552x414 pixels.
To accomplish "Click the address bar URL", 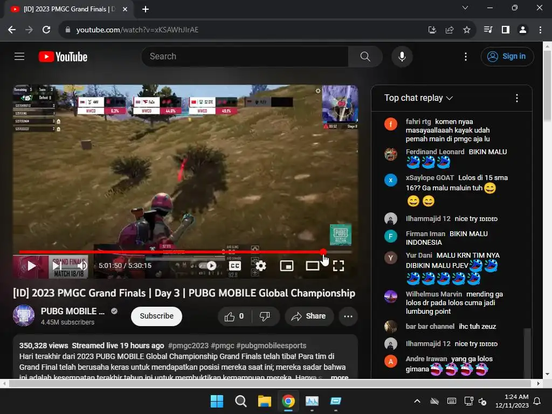I will pyautogui.click(x=137, y=30).
